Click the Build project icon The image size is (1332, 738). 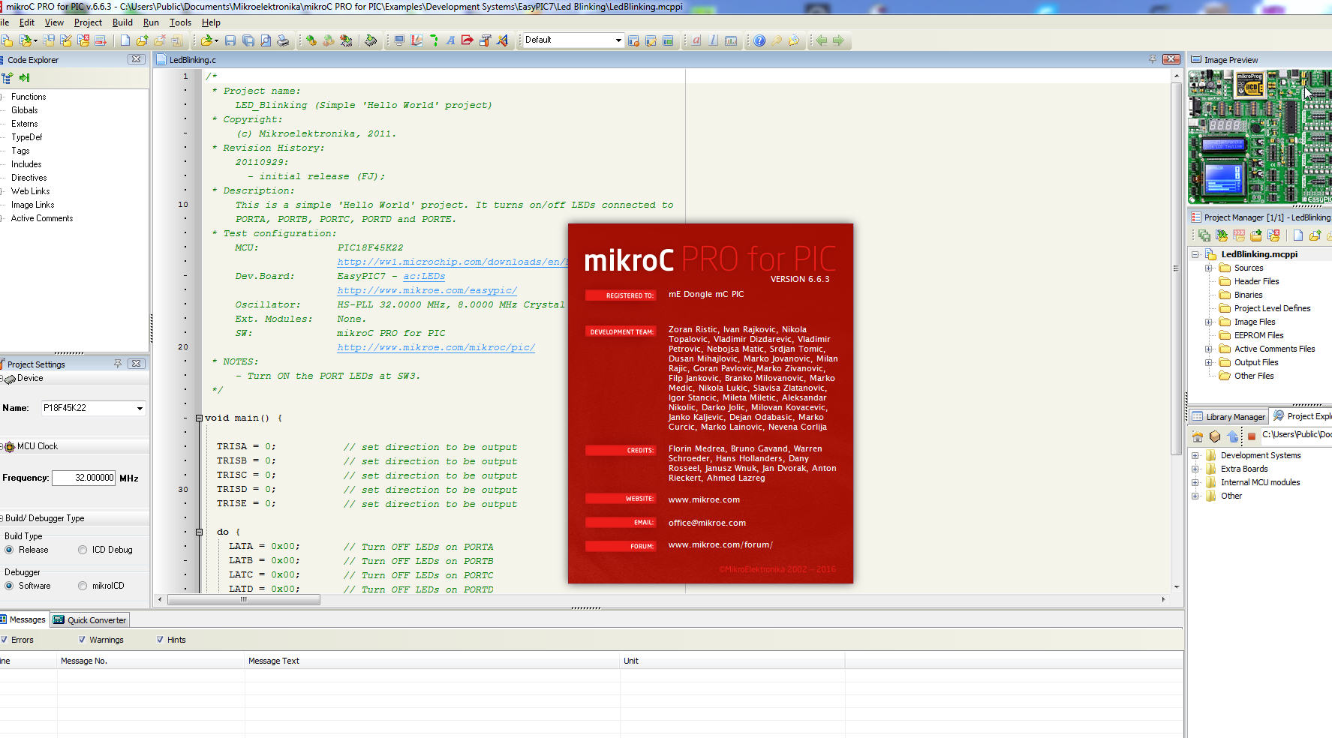point(311,40)
